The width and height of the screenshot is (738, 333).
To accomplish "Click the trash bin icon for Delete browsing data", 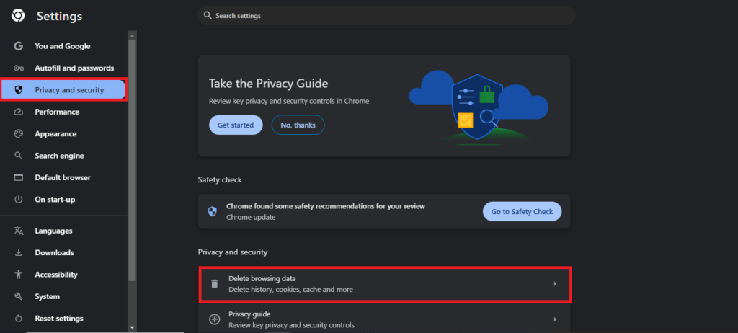I will point(214,283).
